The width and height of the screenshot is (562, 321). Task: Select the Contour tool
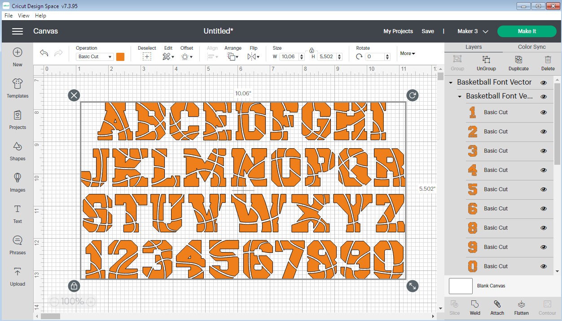click(547, 308)
